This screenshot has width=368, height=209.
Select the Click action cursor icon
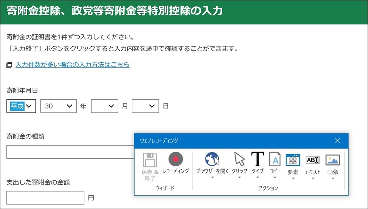click(x=240, y=159)
